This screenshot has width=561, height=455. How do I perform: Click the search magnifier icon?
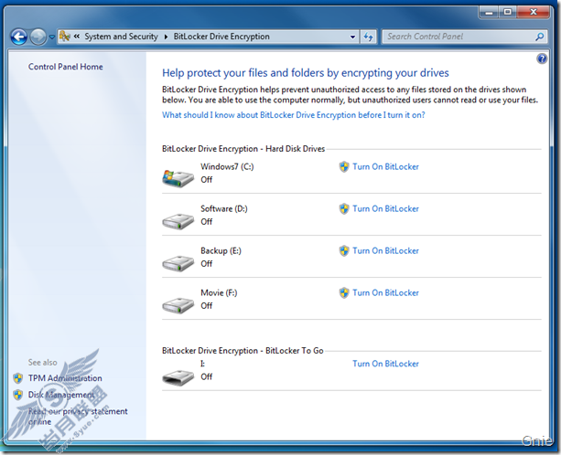[x=540, y=37]
